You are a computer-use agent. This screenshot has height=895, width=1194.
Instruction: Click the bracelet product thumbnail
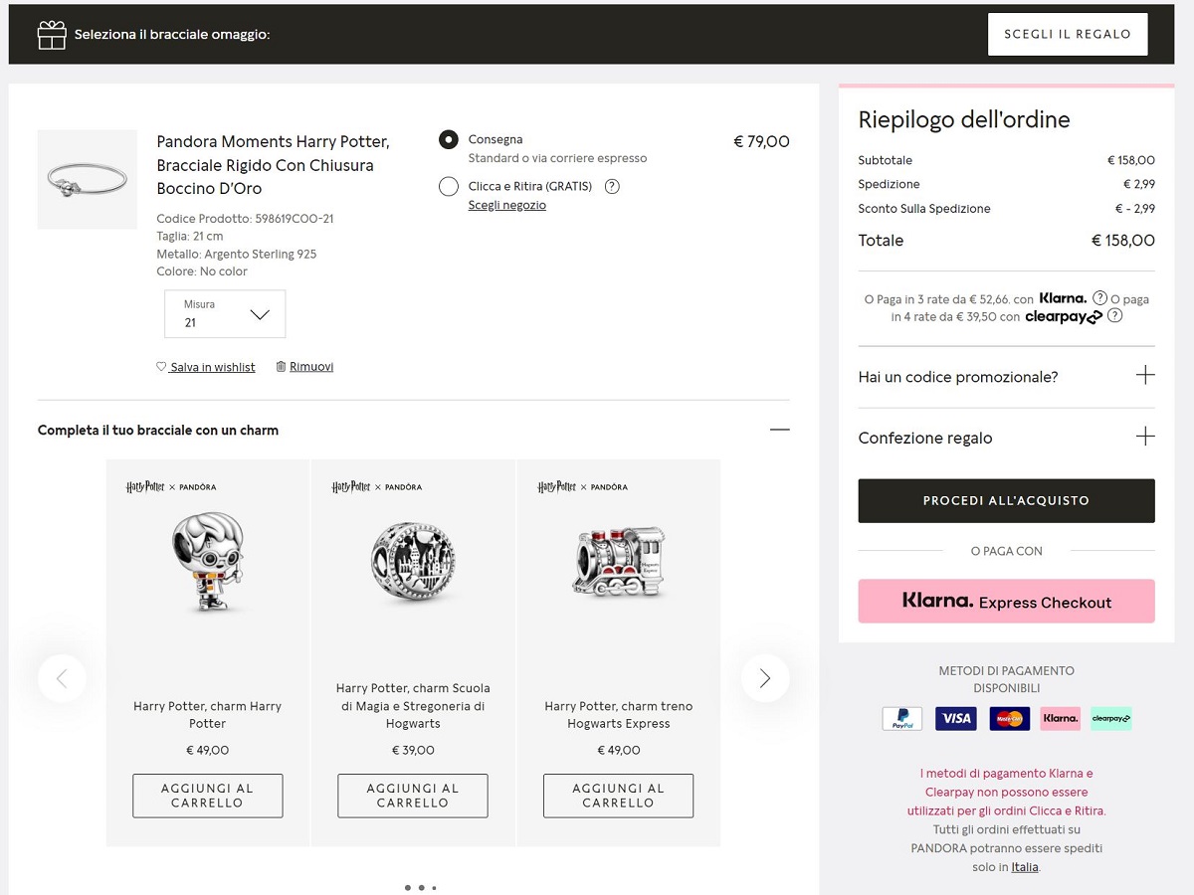point(88,179)
